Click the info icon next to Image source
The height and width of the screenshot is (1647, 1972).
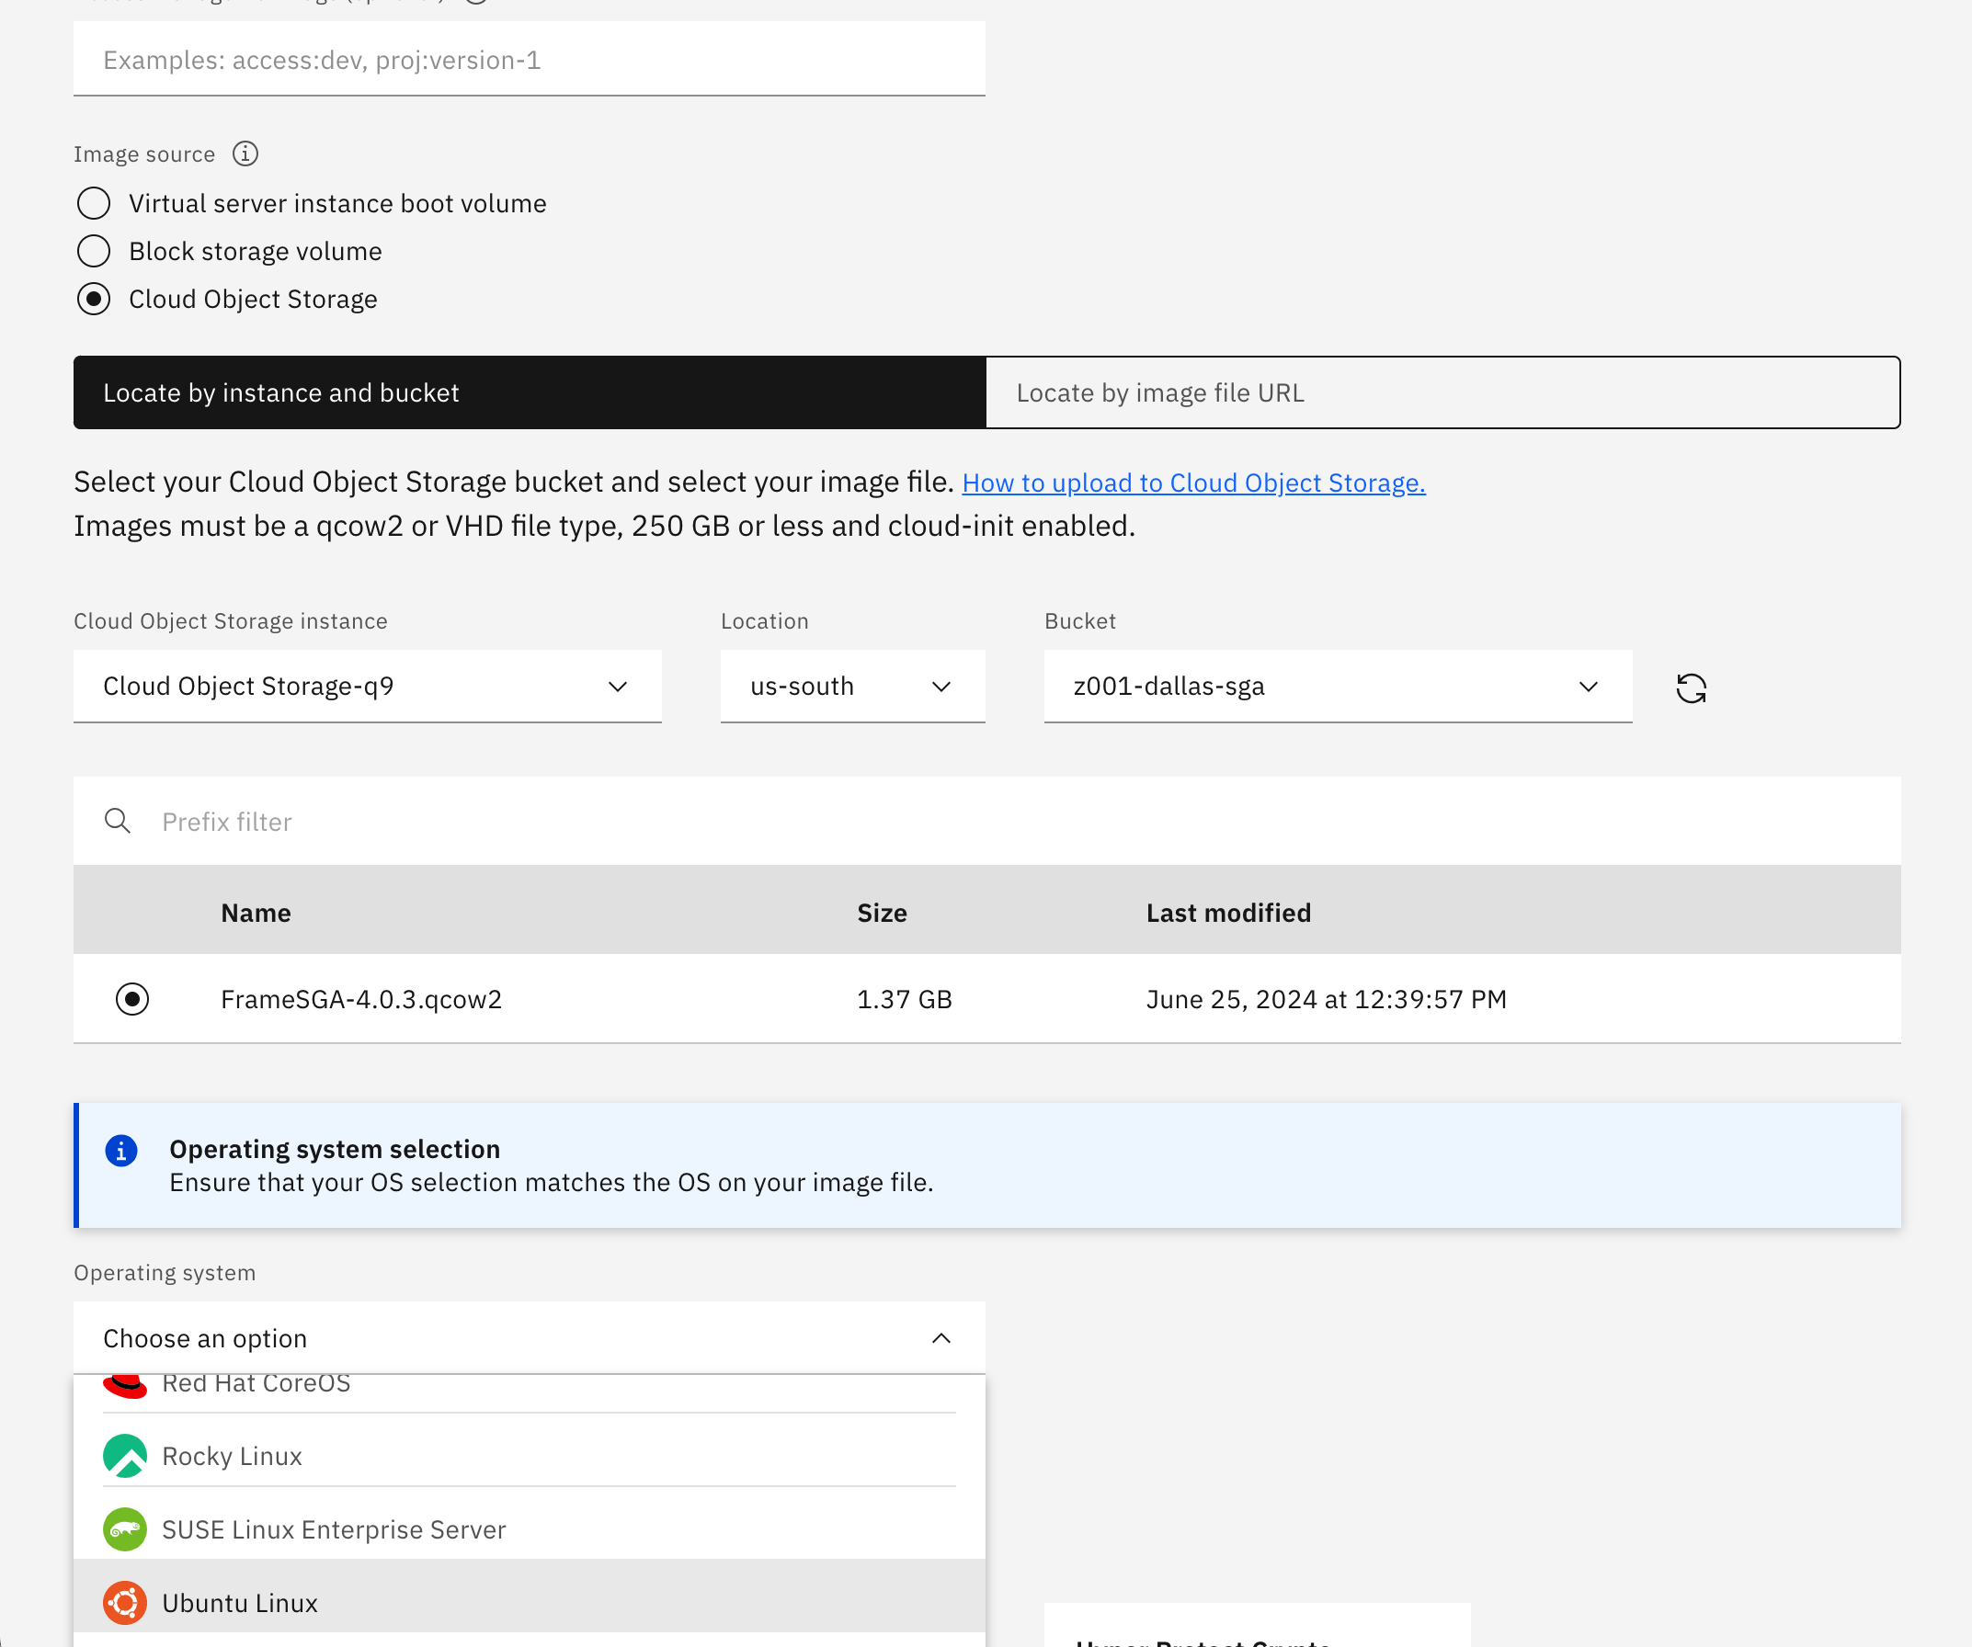[245, 154]
